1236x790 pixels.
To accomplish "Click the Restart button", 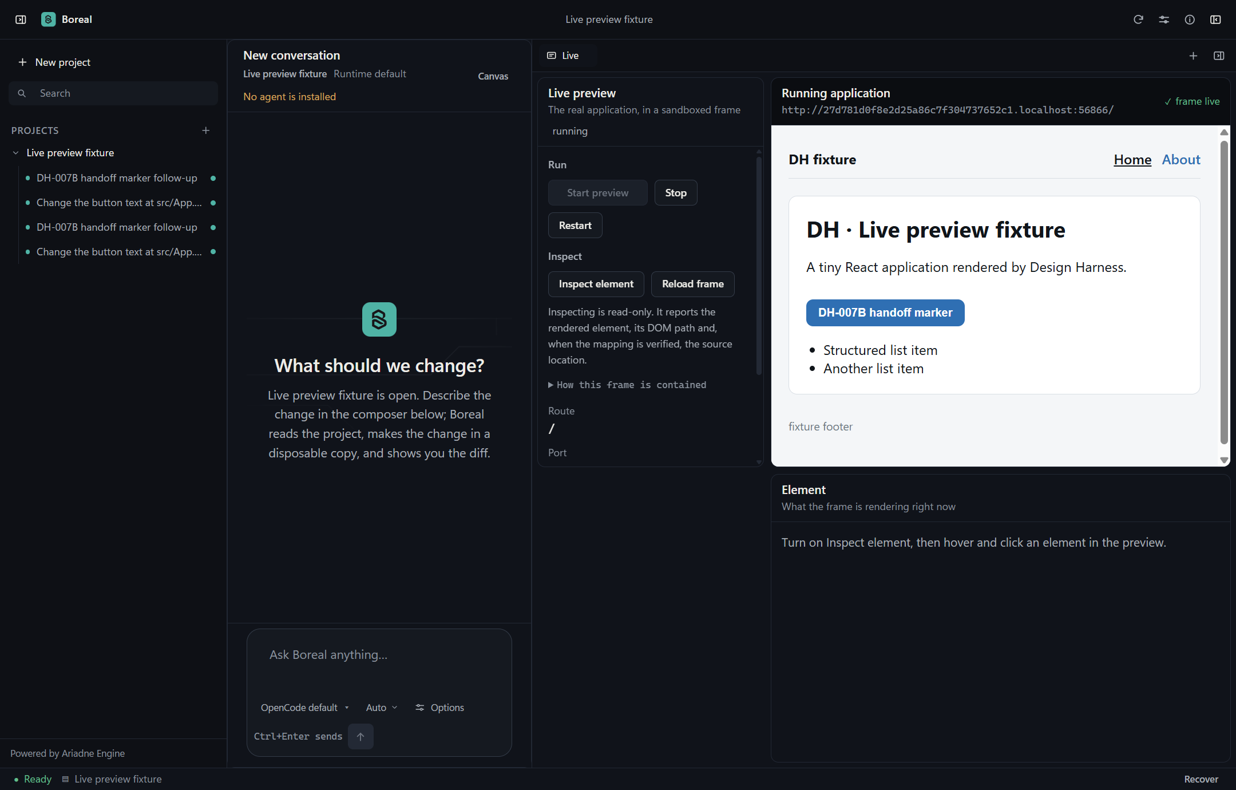I will [x=575, y=226].
